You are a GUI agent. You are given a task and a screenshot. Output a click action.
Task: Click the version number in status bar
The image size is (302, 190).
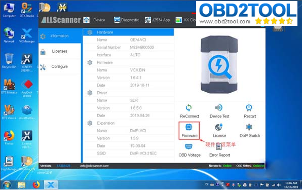tap(63, 166)
